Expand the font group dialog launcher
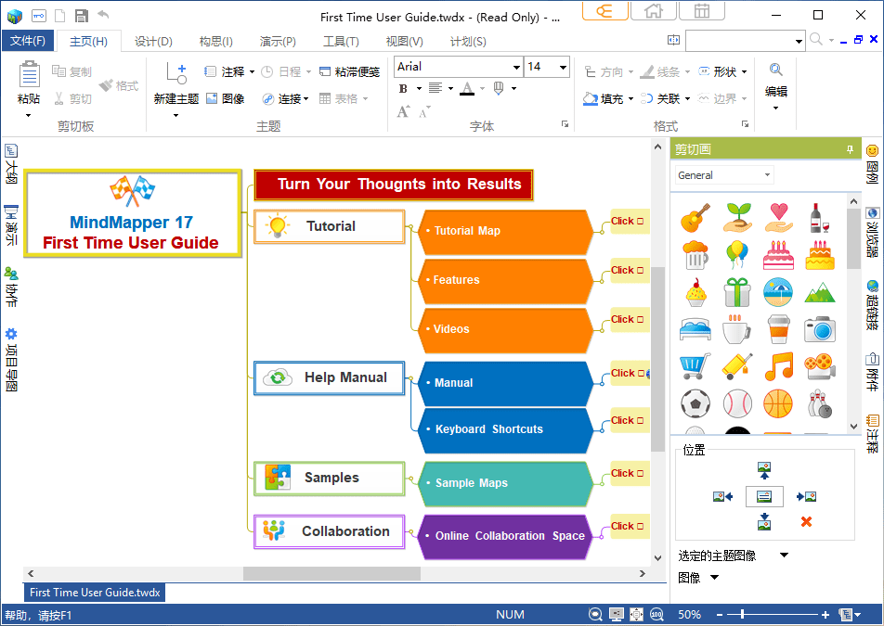This screenshot has width=884, height=626. (565, 124)
